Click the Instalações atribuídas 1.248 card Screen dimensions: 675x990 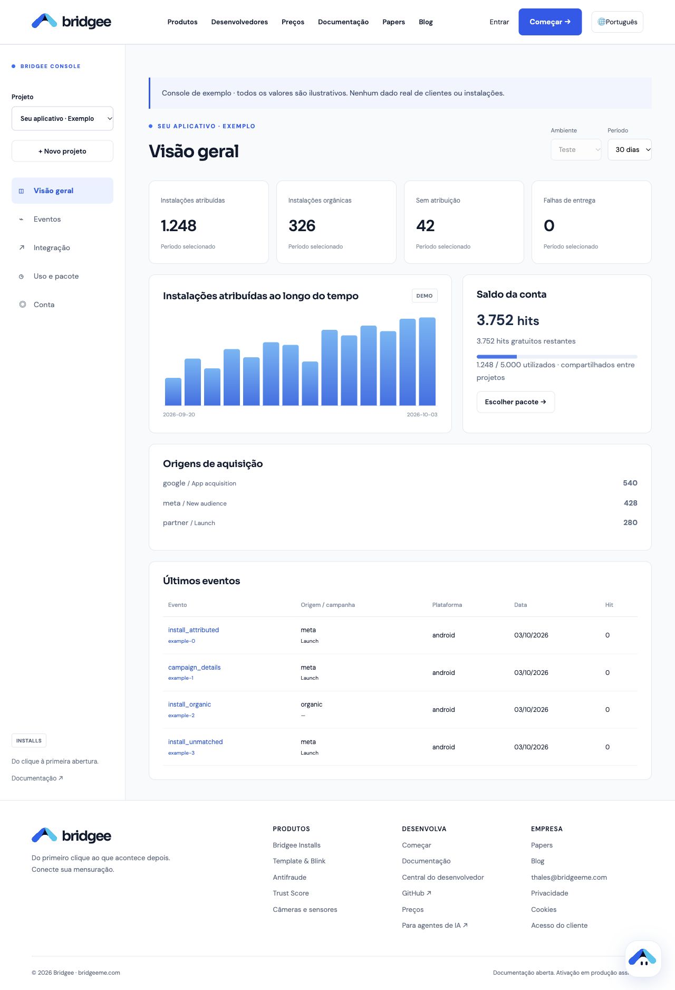[x=209, y=222]
